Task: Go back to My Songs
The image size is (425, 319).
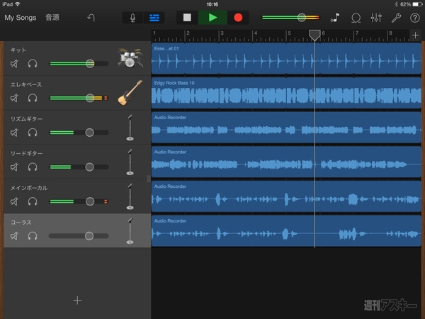Action: [20, 17]
